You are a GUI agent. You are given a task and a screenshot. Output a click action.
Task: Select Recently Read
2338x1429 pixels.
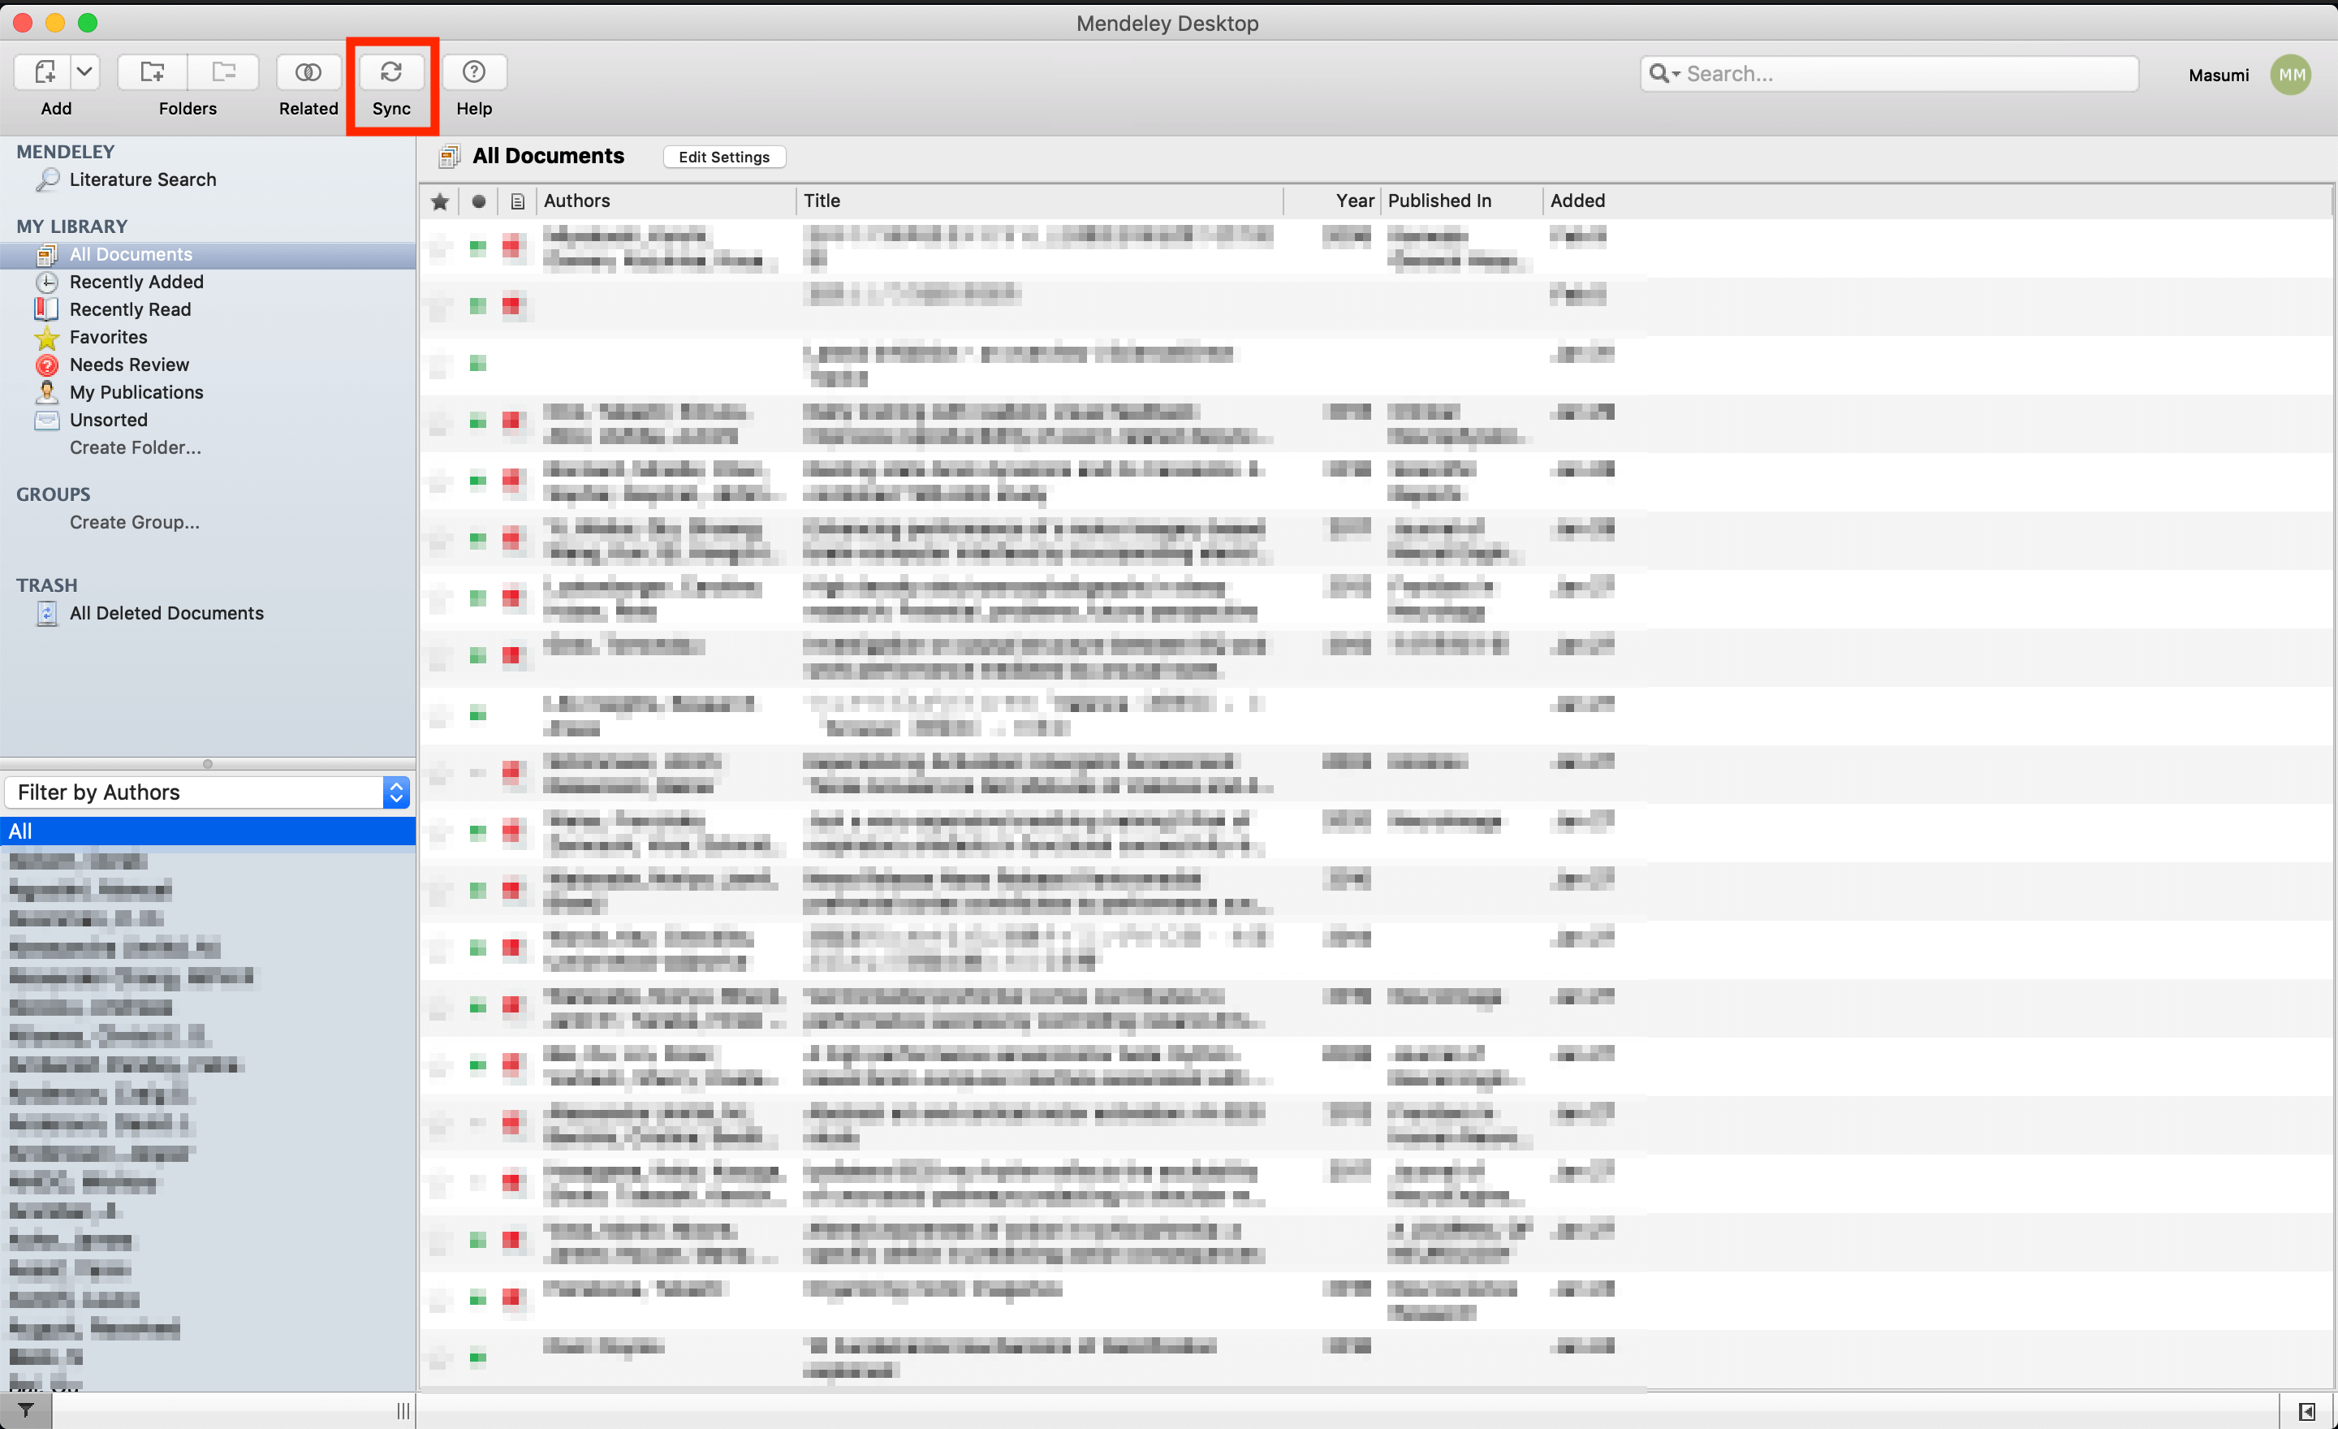pos(130,309)
